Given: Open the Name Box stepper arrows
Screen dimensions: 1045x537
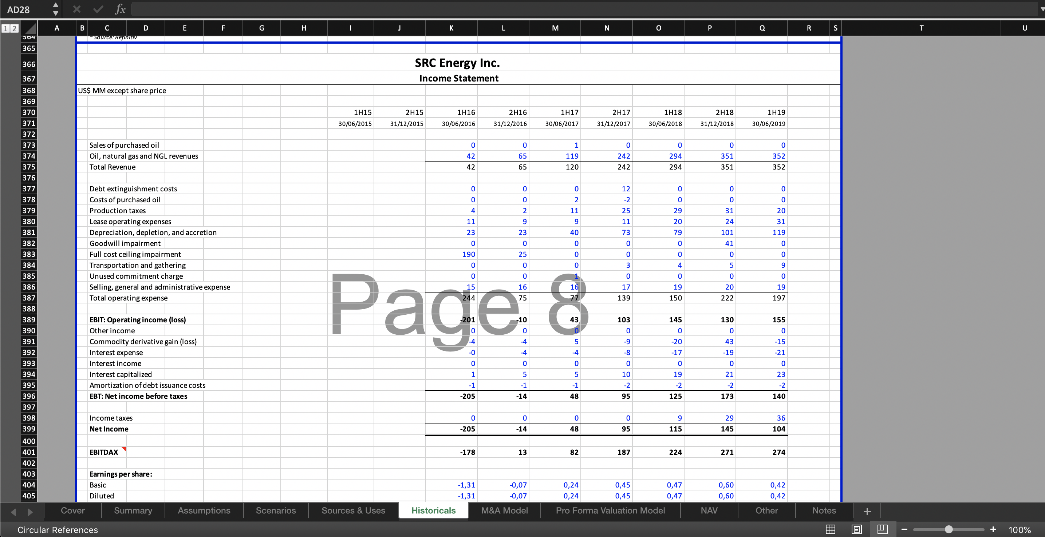Looking at the screenshot, I should click(x=56, y=9).
